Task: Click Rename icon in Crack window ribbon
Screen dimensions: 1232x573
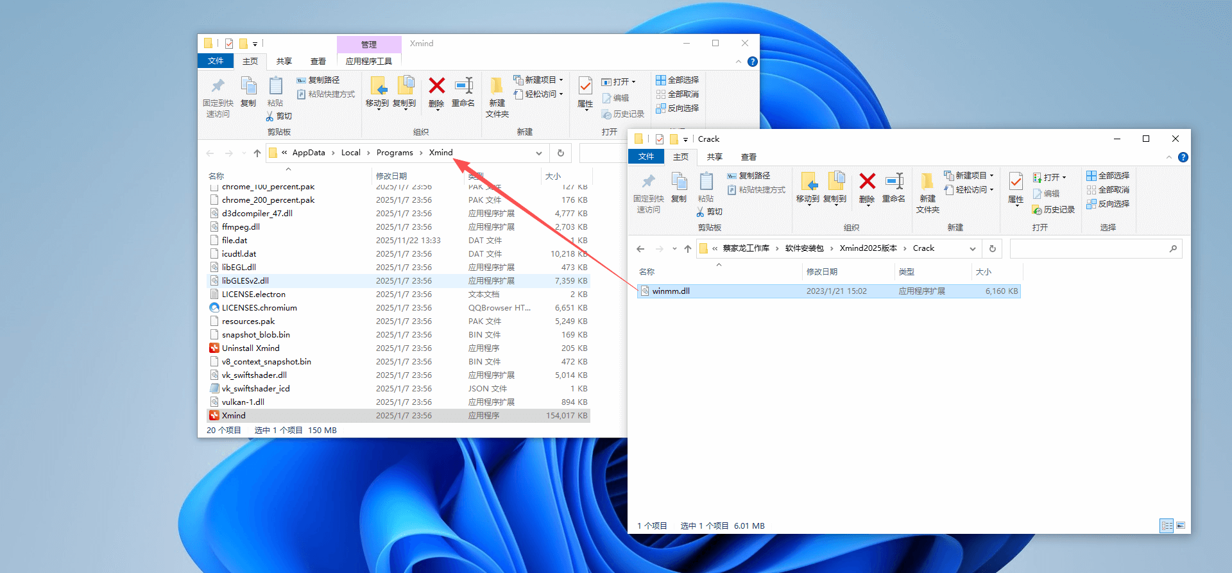Action: click(894, 182)
